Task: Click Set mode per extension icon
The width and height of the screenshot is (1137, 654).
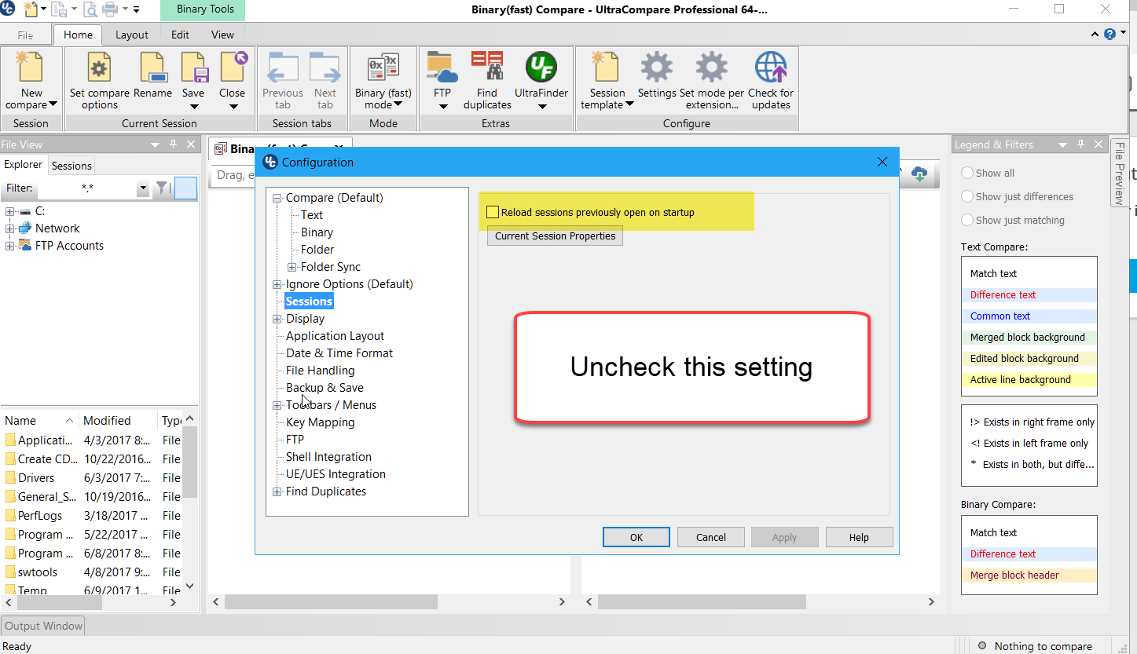Action: [711, 68]
